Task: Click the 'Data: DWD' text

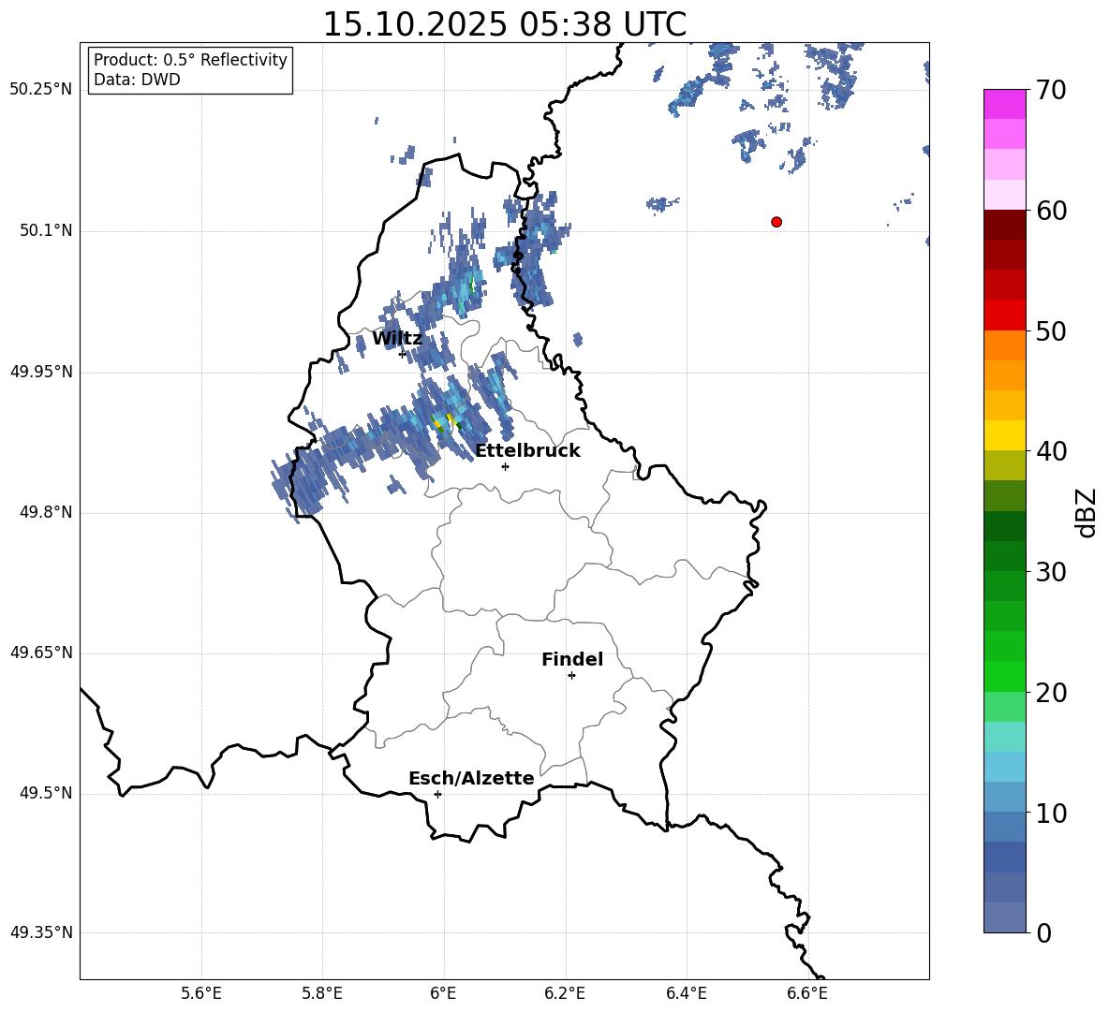Action: [137, 80]
